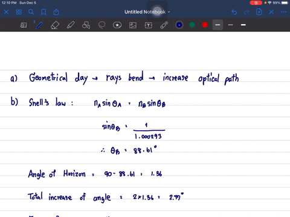Image resolution: width=290 pixels, height=217 pixels.
Task: Open the Elements sticker tool
Action: (117, 25)
